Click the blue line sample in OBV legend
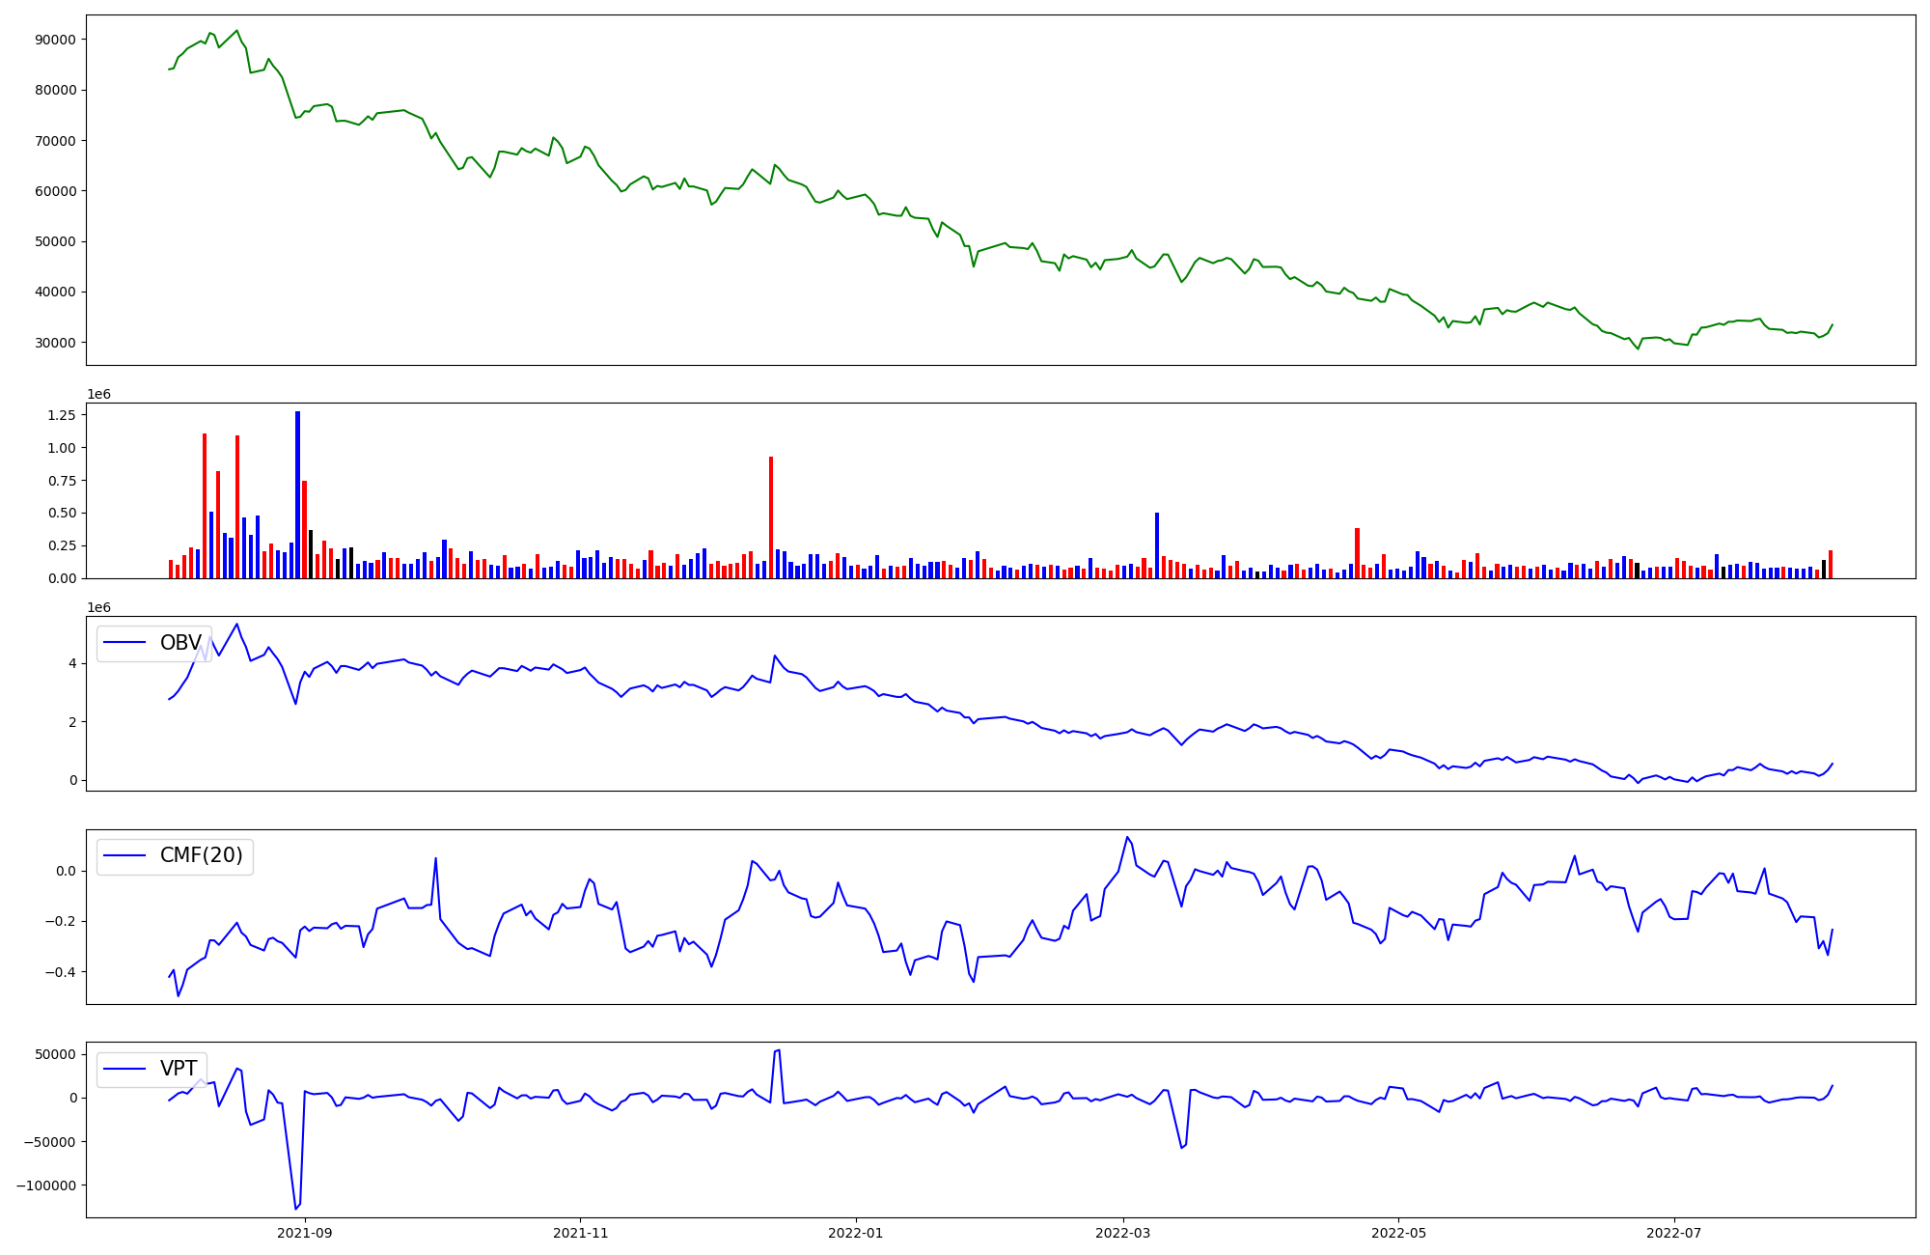The width and height of the screenshot is (1930, 1255). click(124, 643)
